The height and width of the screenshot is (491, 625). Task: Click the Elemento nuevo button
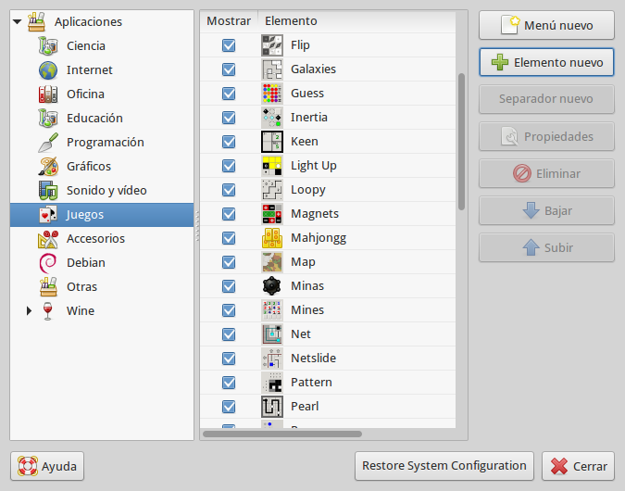tap(546, 63)
